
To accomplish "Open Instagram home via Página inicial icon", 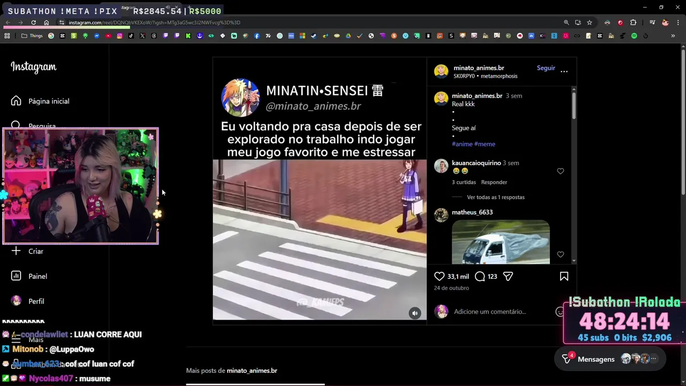I will pyautogui.click(x=16, y=101).
